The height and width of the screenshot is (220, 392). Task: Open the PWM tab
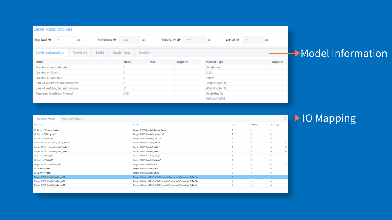pyautogui.click(x=100, y=53)
